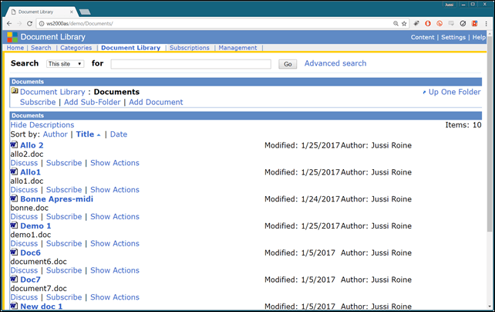The image size is (495, 312).
Task: Open the Bonne Apres-midi document
Action: [57, 199]
